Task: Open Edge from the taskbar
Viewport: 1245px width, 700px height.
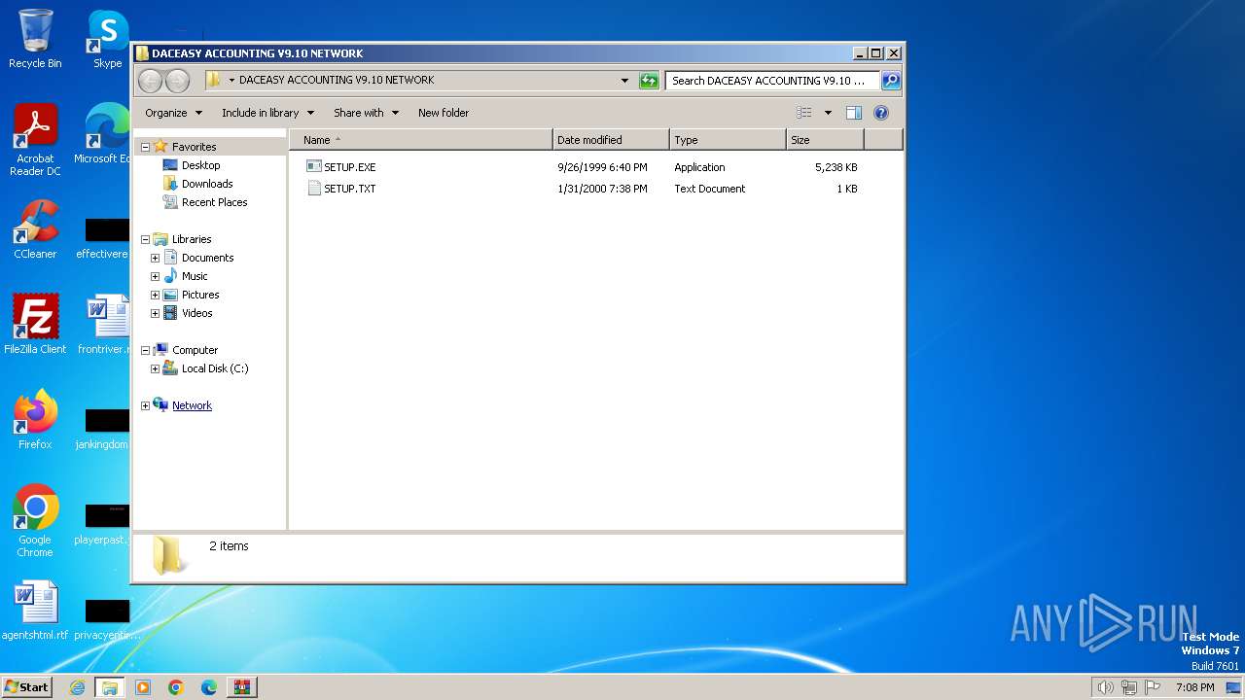Action: tap(209, 687)
